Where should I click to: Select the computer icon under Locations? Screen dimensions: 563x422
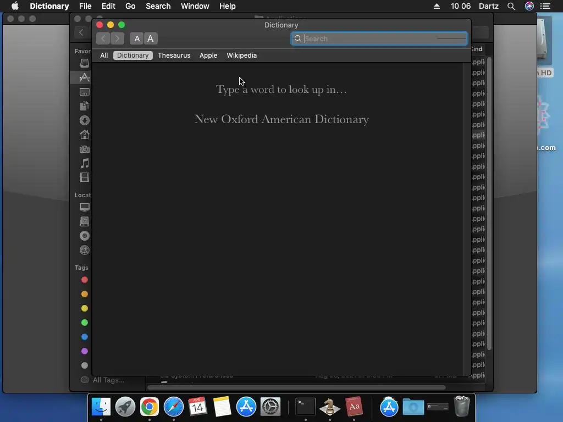pos(84,207)
